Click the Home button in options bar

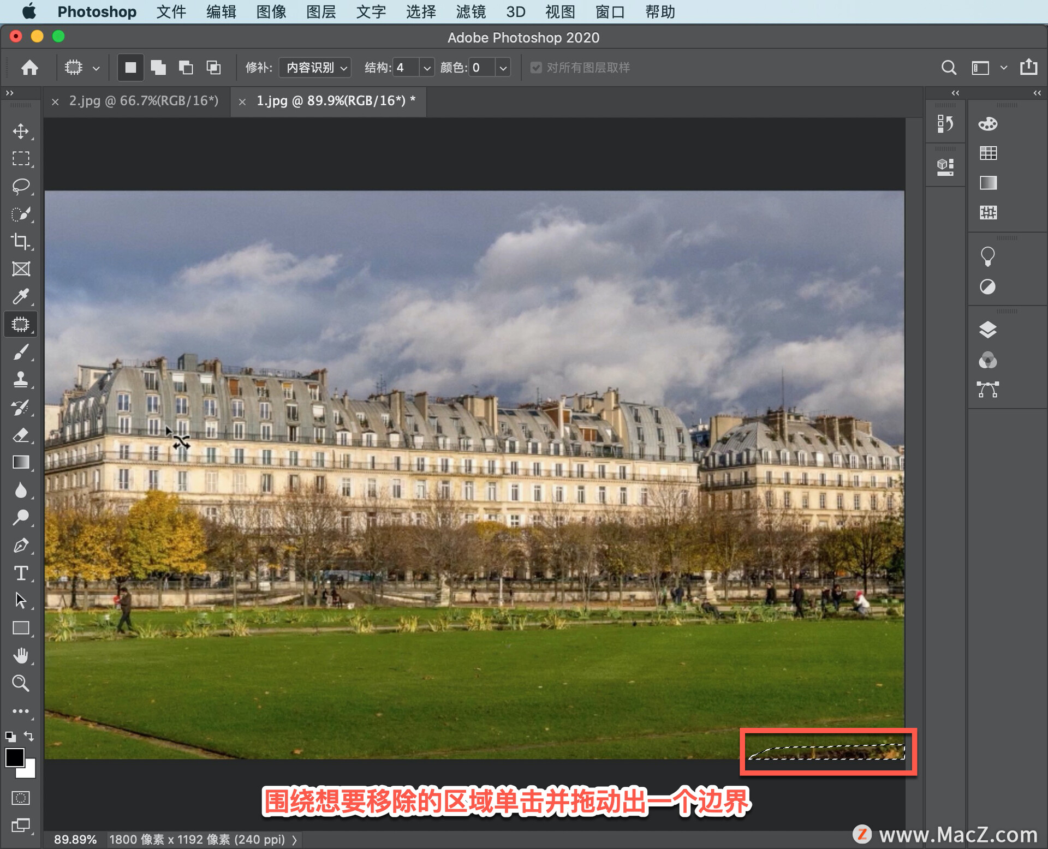pos(29,68)
